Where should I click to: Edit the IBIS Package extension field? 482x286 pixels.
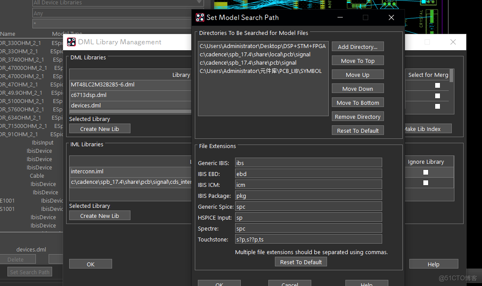coord(308,196)
